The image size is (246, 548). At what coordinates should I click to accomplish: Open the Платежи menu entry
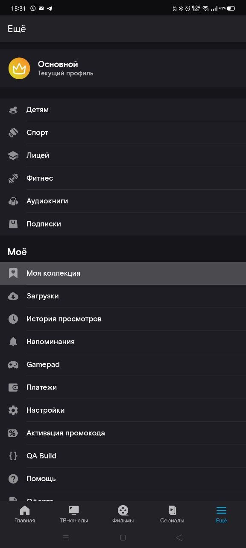(x=123, y=387)
